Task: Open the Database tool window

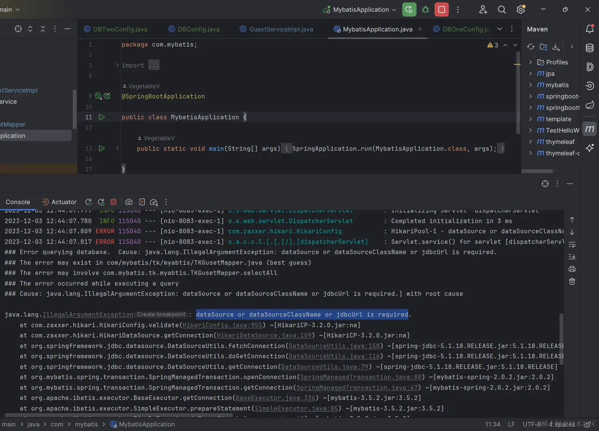Action: [x=590, y=48]
